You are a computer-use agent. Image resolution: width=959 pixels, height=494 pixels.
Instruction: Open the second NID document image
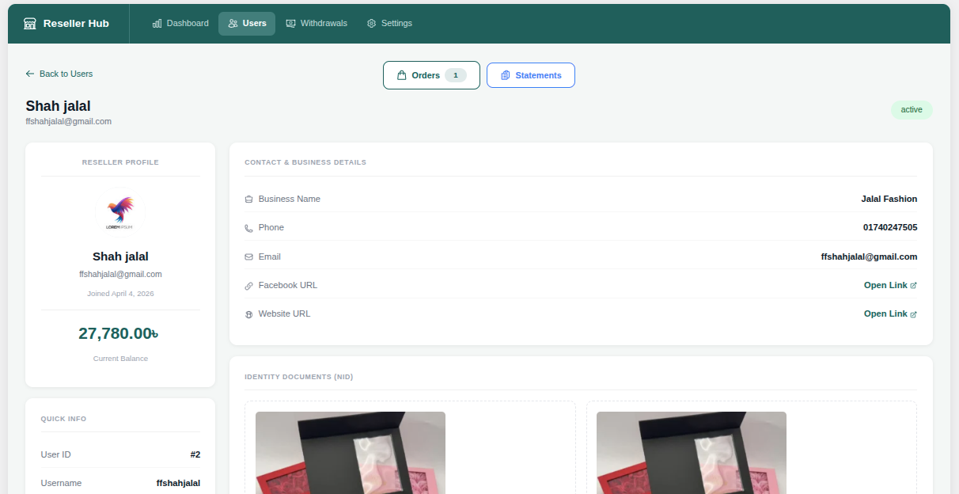pos(692,453)
